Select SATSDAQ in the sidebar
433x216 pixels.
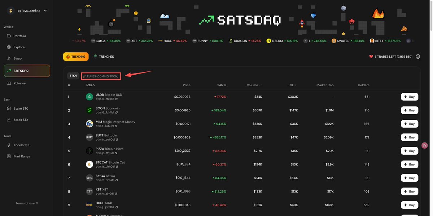pos(27,71)
